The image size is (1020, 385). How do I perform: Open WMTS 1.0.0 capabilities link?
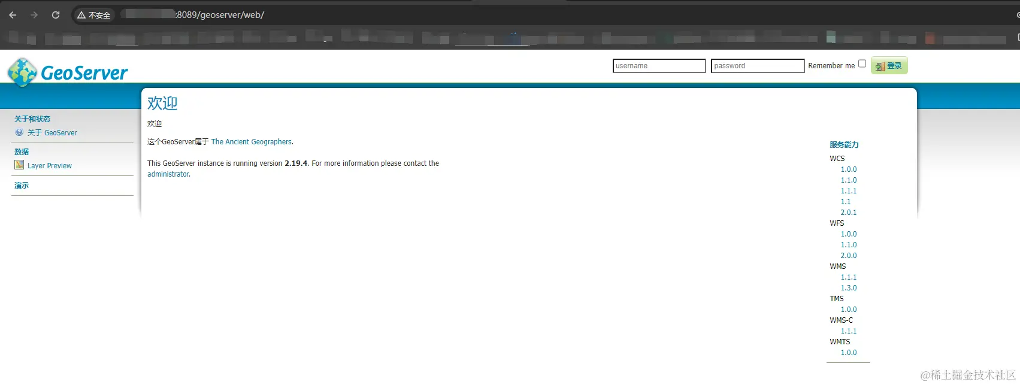(x=849, y=353)
